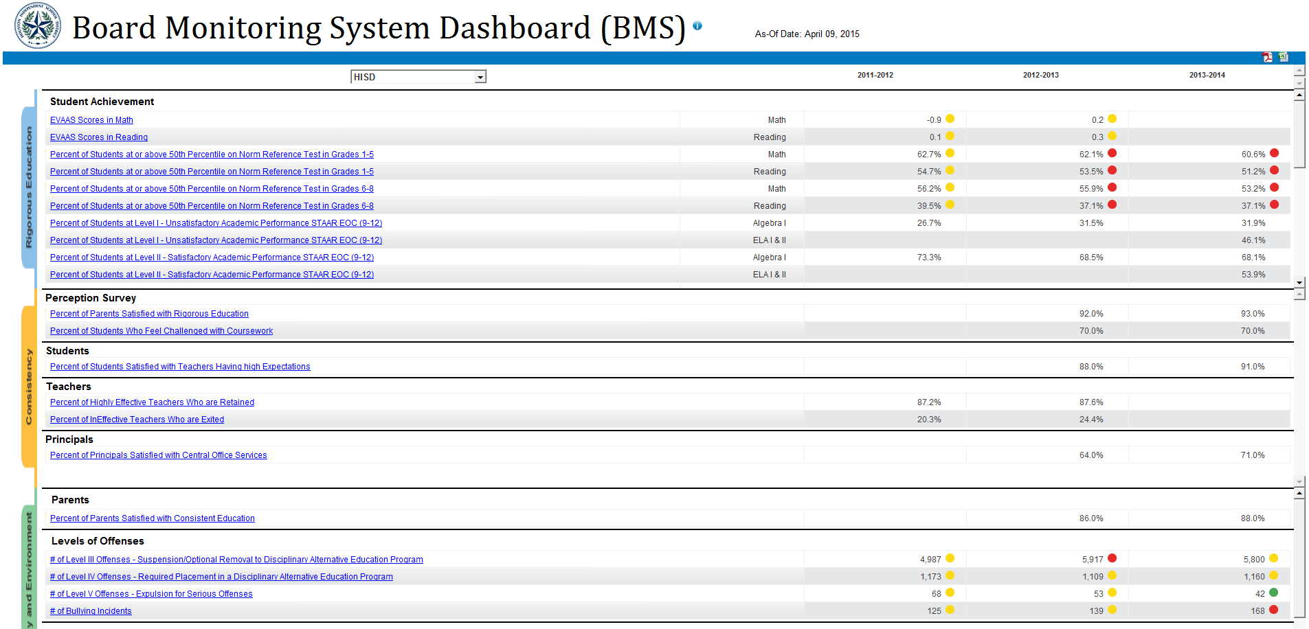Image resolution: width=1309 pixels, height=629 pixels.
Task: Open Percent of Highly Effective Teachers Who are Retained
Action: [x=152, y=402]
